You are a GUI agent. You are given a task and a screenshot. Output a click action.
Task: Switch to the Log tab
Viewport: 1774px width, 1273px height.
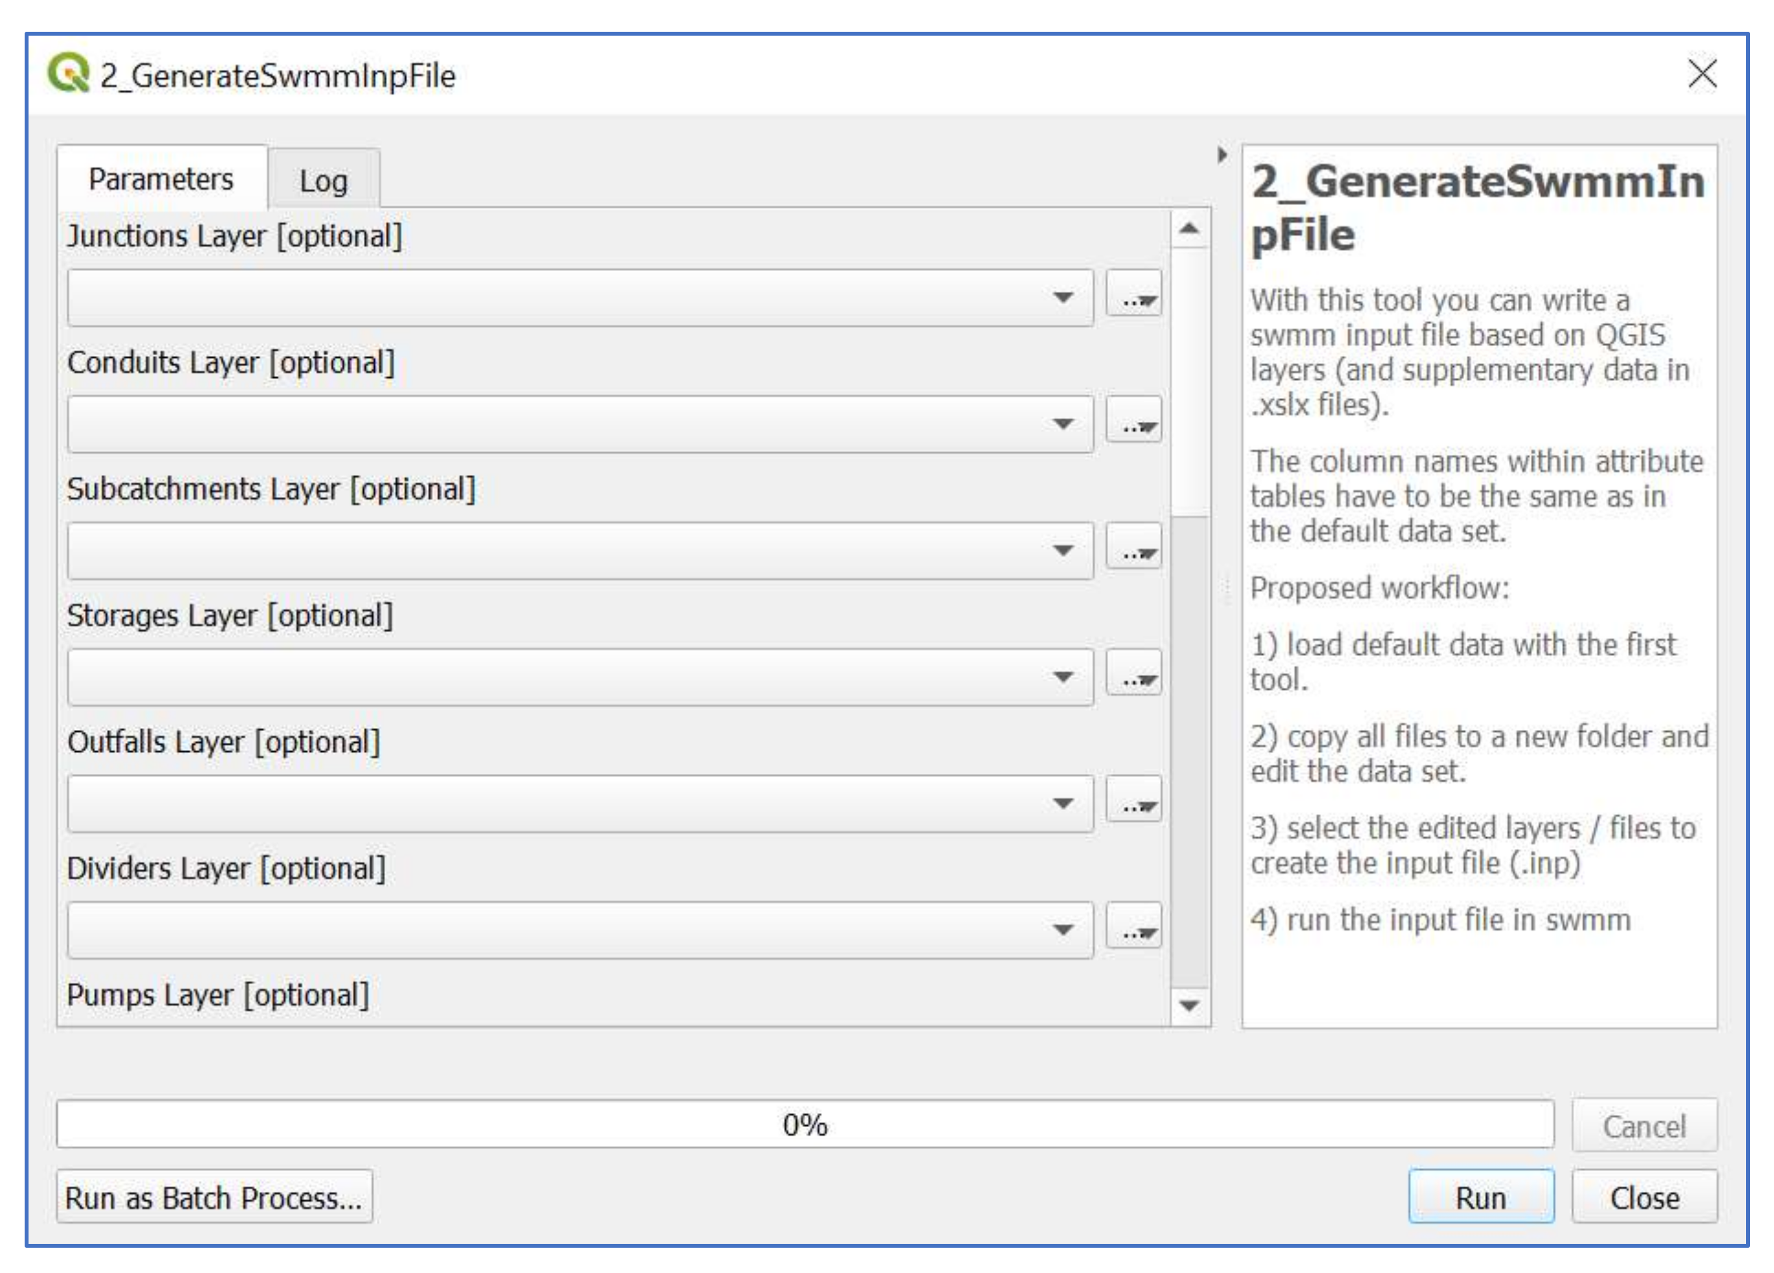[x=323, y=181]
